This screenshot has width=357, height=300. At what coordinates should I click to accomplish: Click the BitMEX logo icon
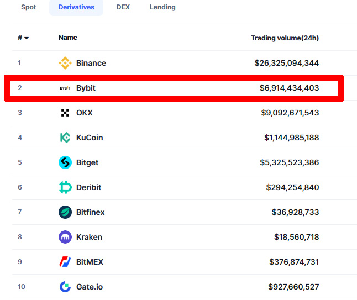65,262
